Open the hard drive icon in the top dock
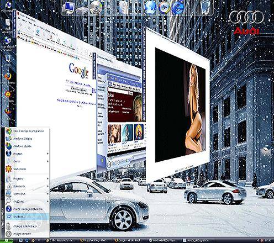This screenshot has height=243, width=274. click(82, 11)
